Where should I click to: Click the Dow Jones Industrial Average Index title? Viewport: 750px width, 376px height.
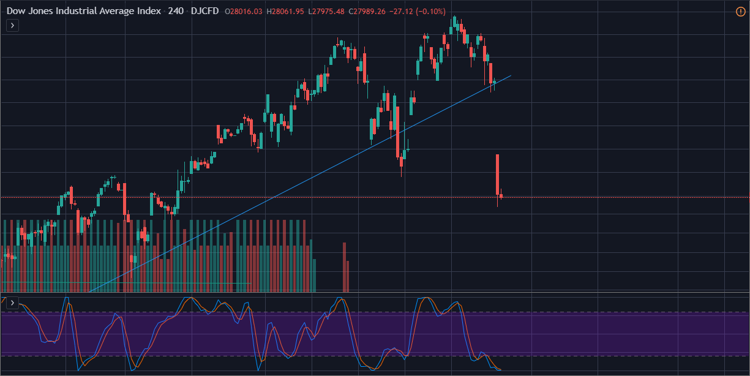pos(84,12)
